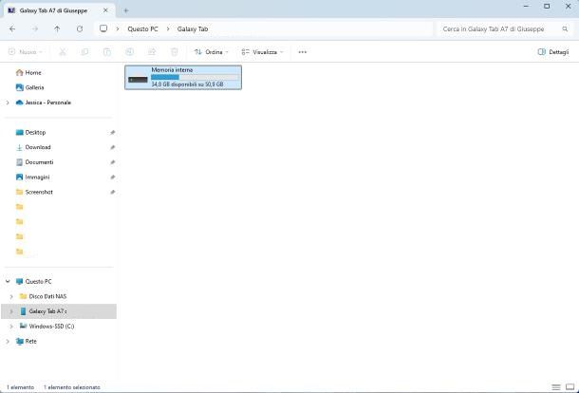Click the delete trash icon in toolbar

pyautogui.click(x=175, y=52)
